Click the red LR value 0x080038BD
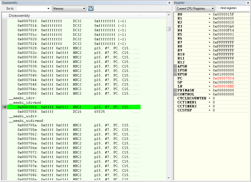The width and height of the screenshot is (251, 182). pos(223,86)
